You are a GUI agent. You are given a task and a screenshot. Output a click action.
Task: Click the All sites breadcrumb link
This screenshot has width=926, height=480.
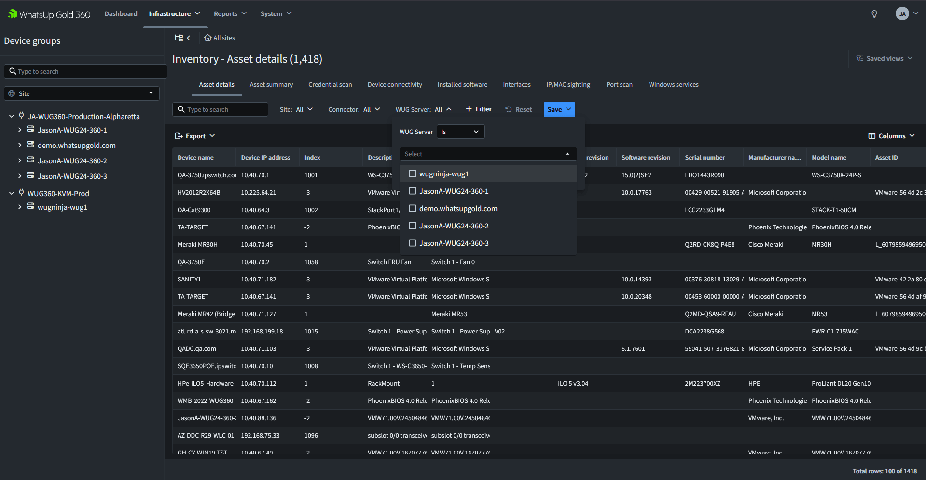[x=220, y=38]
